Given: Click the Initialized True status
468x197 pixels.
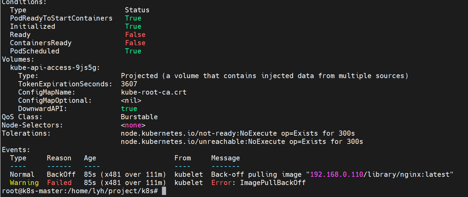Looking at the screenshot, I should (x=133, y=26).
